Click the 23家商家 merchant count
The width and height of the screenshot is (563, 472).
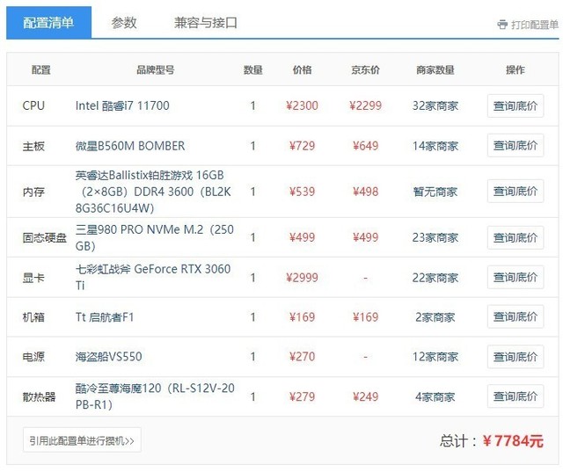tap(435, 237)
